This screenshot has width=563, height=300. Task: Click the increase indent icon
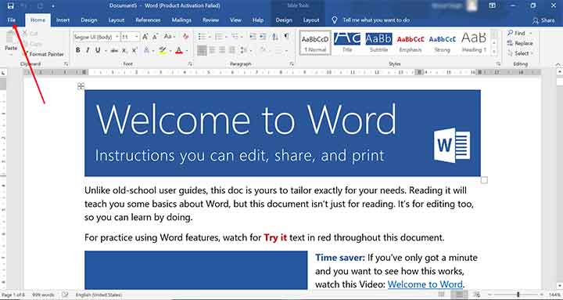coord(264,37)
